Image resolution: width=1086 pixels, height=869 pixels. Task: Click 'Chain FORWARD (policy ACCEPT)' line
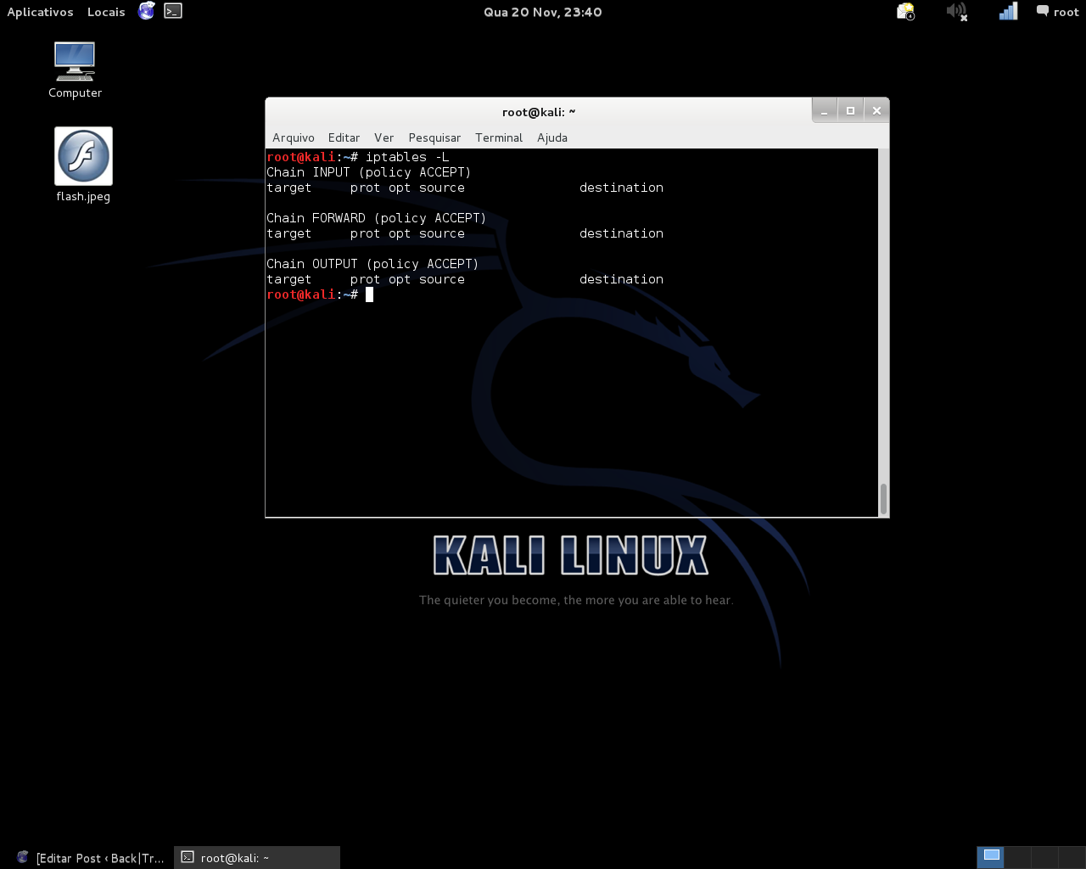pyautogui.click(x=377, y=218)
